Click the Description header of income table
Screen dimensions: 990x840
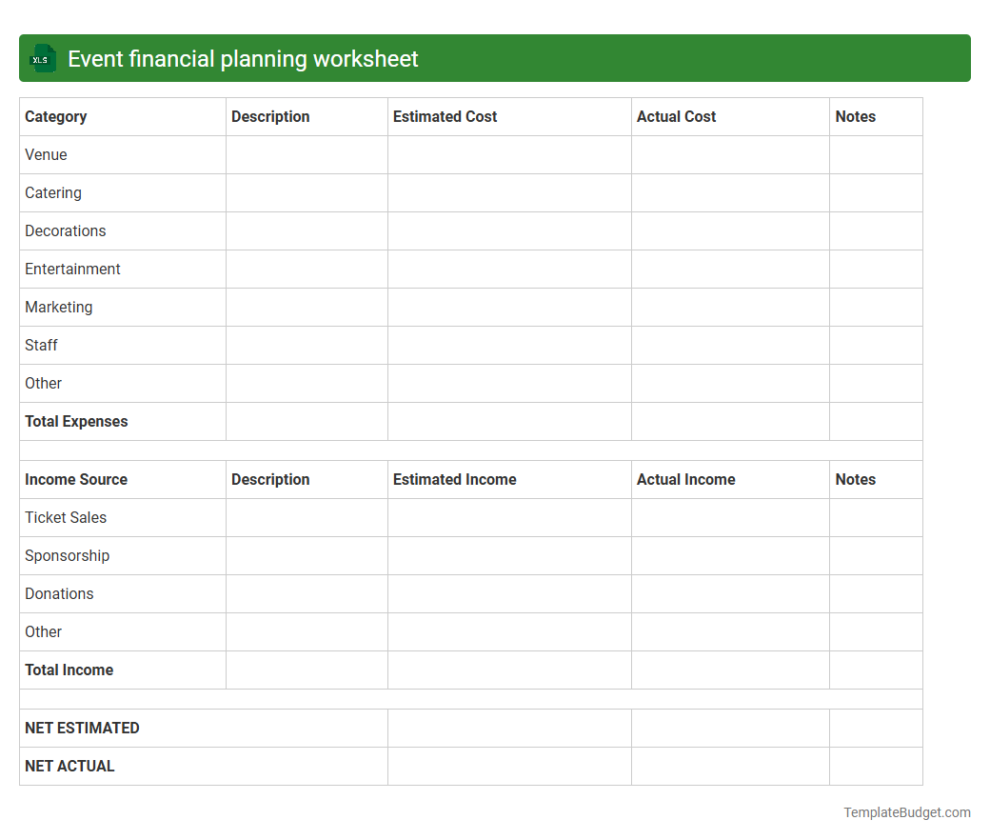[x=270, y=479]
